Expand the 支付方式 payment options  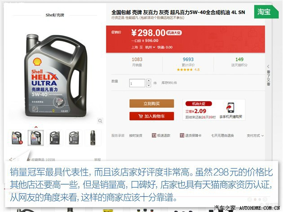point(255,136)
